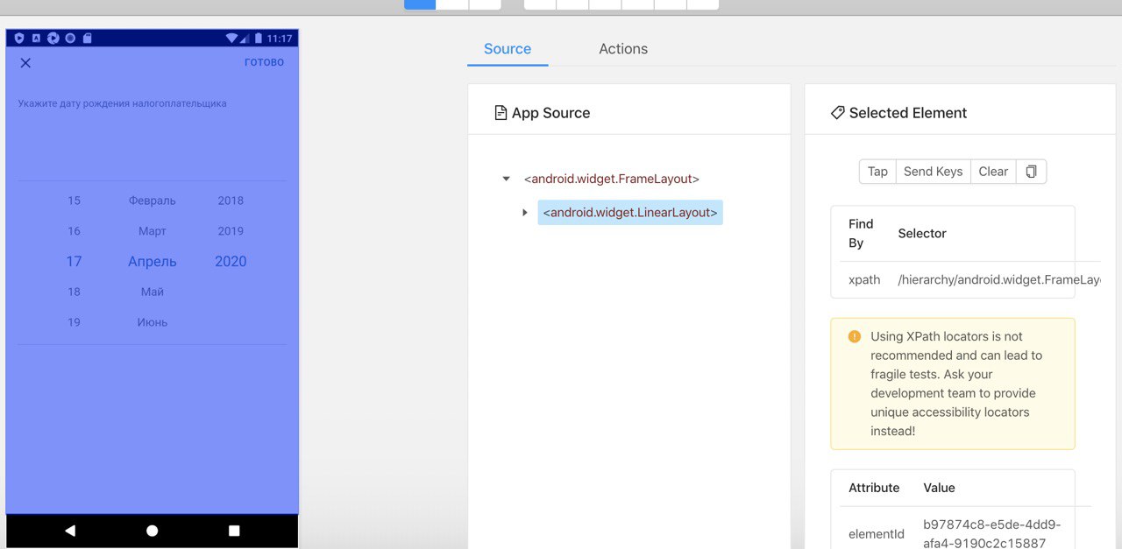This screenshot has height=549, width=1122.
Task: Pick year 2020
Action: pos(231,261)
